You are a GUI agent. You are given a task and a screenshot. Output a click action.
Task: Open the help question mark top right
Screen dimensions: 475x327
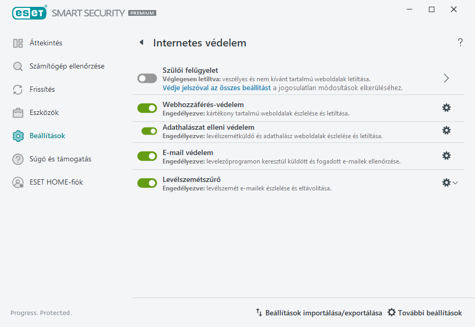pyautogui.click(x=460, y=42)
